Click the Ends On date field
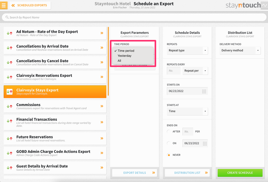Image resolution: width=268 pixels, height=182 pixels. click(195, 143)
